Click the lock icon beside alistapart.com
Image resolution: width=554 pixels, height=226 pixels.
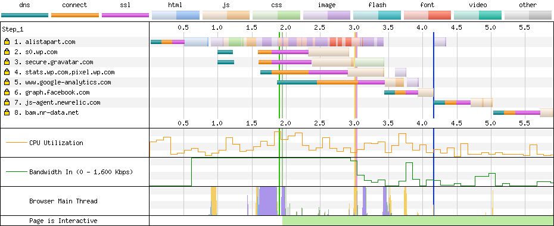tap(7, 42)
